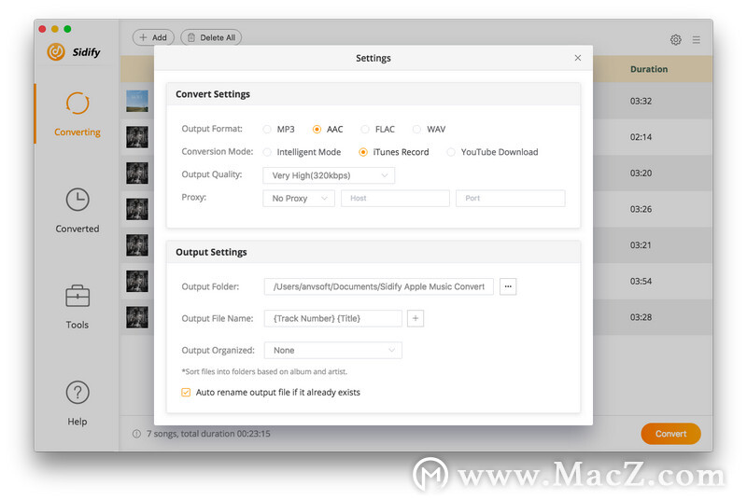
Task: Click the proxy Host field
Action: coord(395,198)
